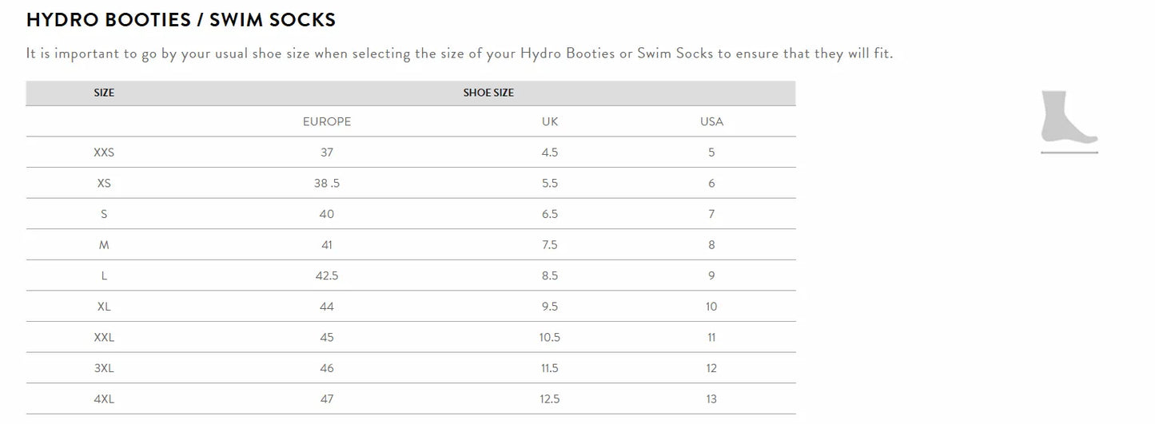Select the UK sub-header
Image resolution: width=1155 pixels, height=424 pixels.
click(x=549, y=122)
